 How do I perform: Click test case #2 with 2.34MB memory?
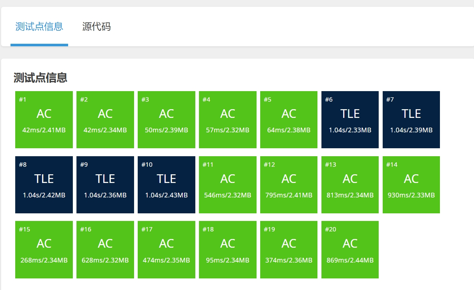tap(105, 120)
